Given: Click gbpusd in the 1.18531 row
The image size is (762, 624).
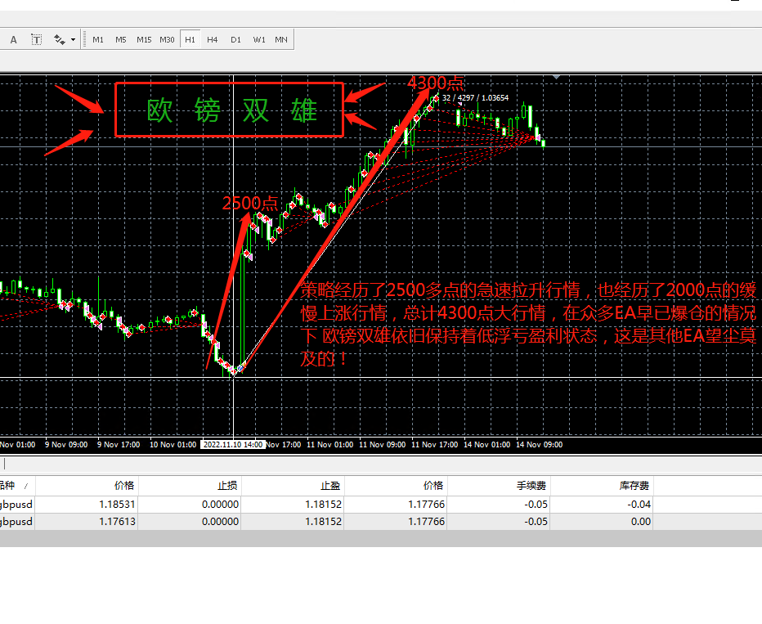Looking at the screenshot, I should tap(16, 505).
